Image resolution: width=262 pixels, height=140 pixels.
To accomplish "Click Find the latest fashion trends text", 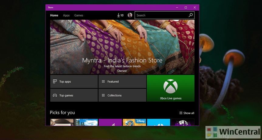I will 122,66.
